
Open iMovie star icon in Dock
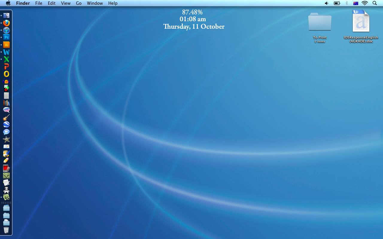pos(6,139)
